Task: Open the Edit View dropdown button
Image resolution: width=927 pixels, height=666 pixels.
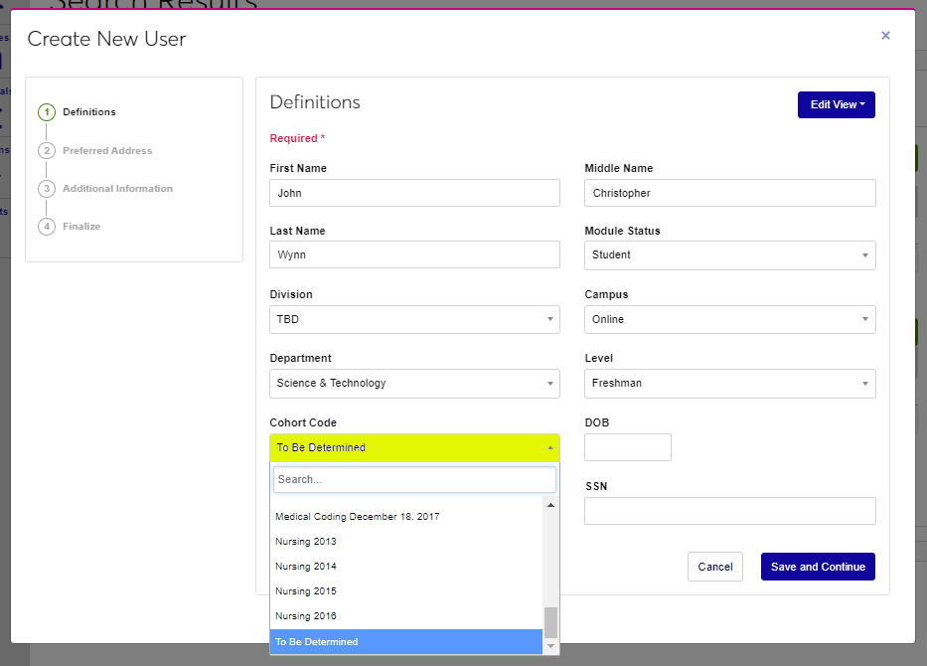Action: pyautogui.click(x=836, y=104)
